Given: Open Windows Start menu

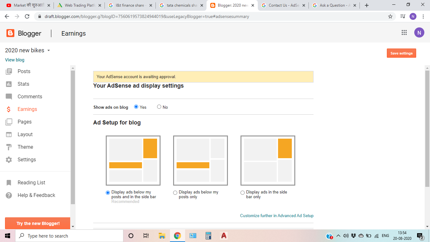Looking at the screenshot, I should [x=8, y=236].
